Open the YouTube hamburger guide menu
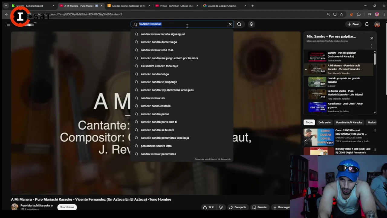The width and height of the screenshot is (387, 218). (8, 24)
